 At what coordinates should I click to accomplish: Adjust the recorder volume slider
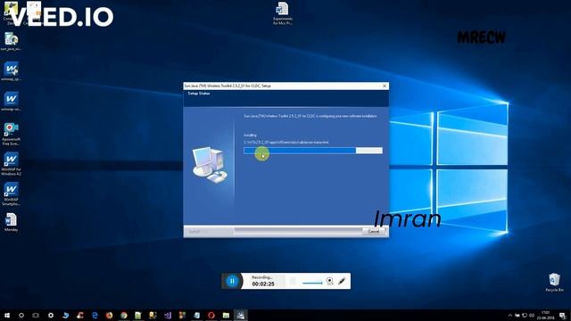click(x=312, y=283)
